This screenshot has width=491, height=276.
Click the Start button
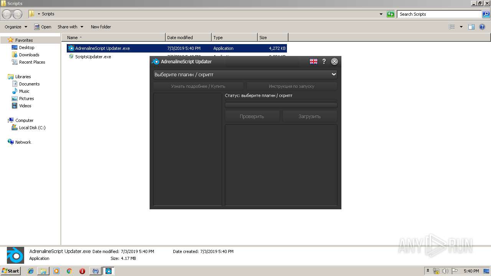11,271
